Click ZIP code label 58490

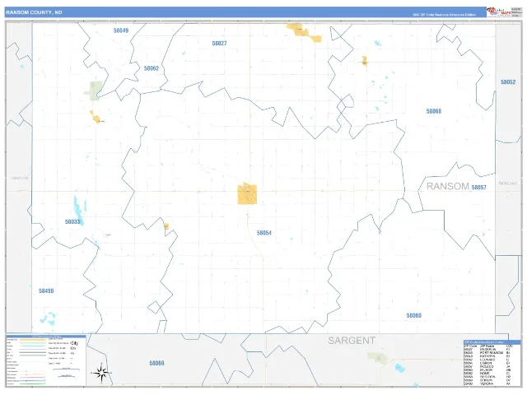tap(46, 290)
